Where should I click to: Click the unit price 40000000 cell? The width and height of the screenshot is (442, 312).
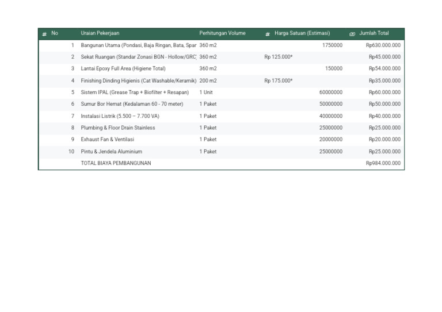click(331, 116)
